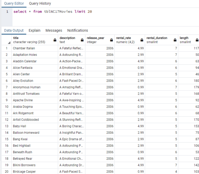The height and width of the screenshot is (174, 199).
Task: Click the 'Anonymous Human' title cell
Action: 35,87
